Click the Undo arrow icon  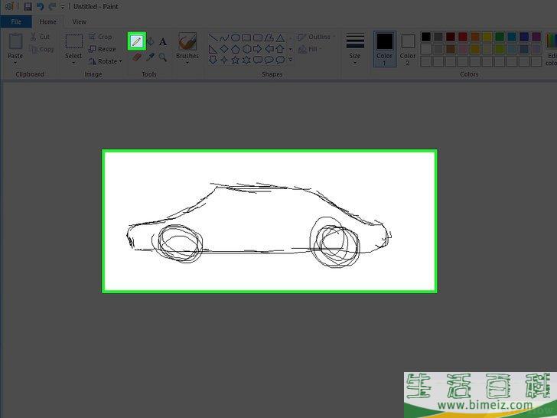pos(40,7)
